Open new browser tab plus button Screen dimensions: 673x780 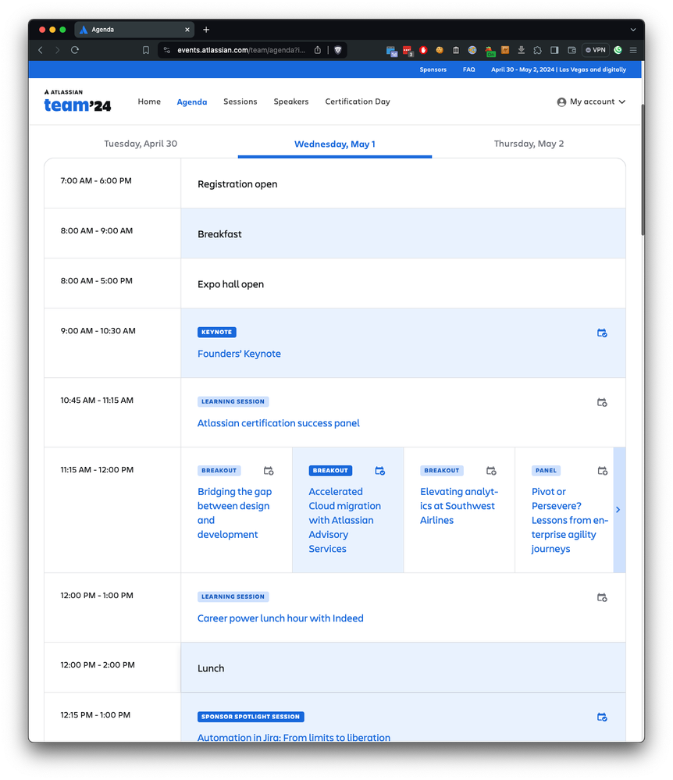[206, 30]
